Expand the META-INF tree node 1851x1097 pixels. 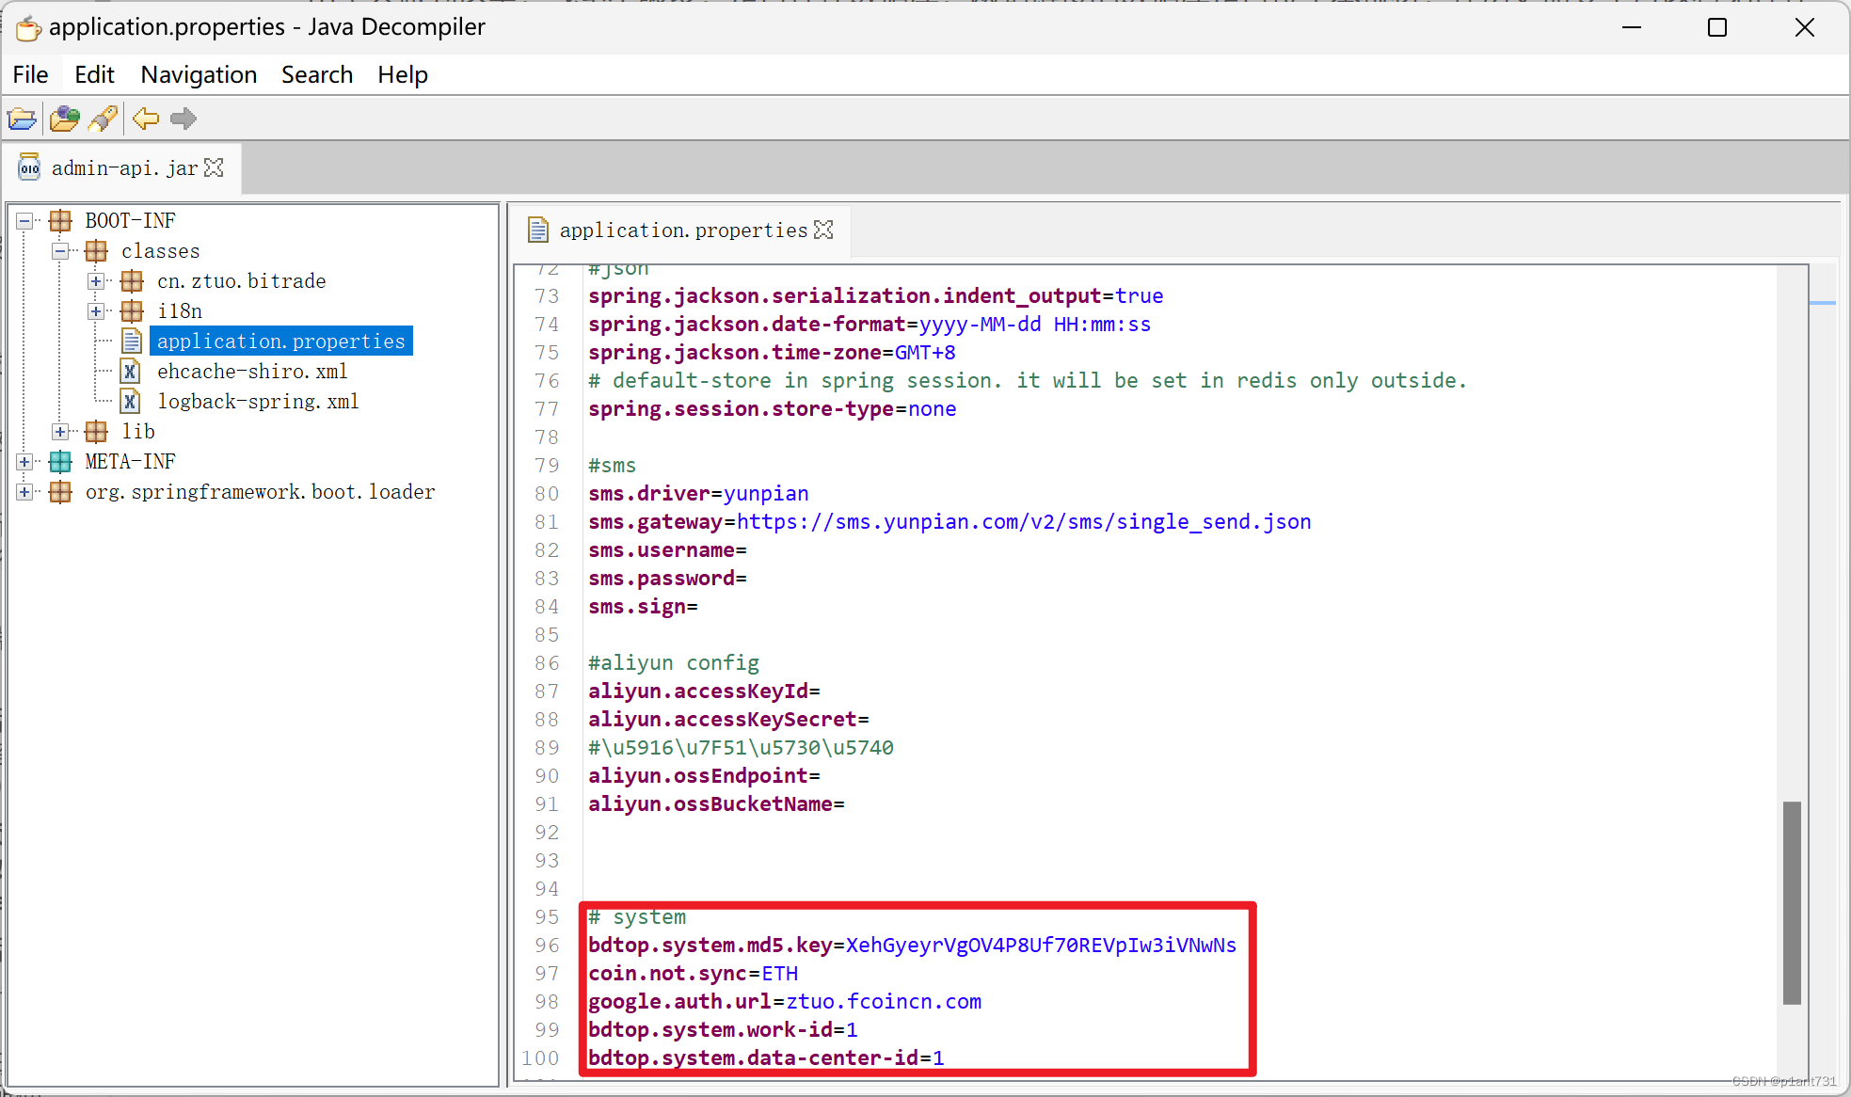point(24,462)
